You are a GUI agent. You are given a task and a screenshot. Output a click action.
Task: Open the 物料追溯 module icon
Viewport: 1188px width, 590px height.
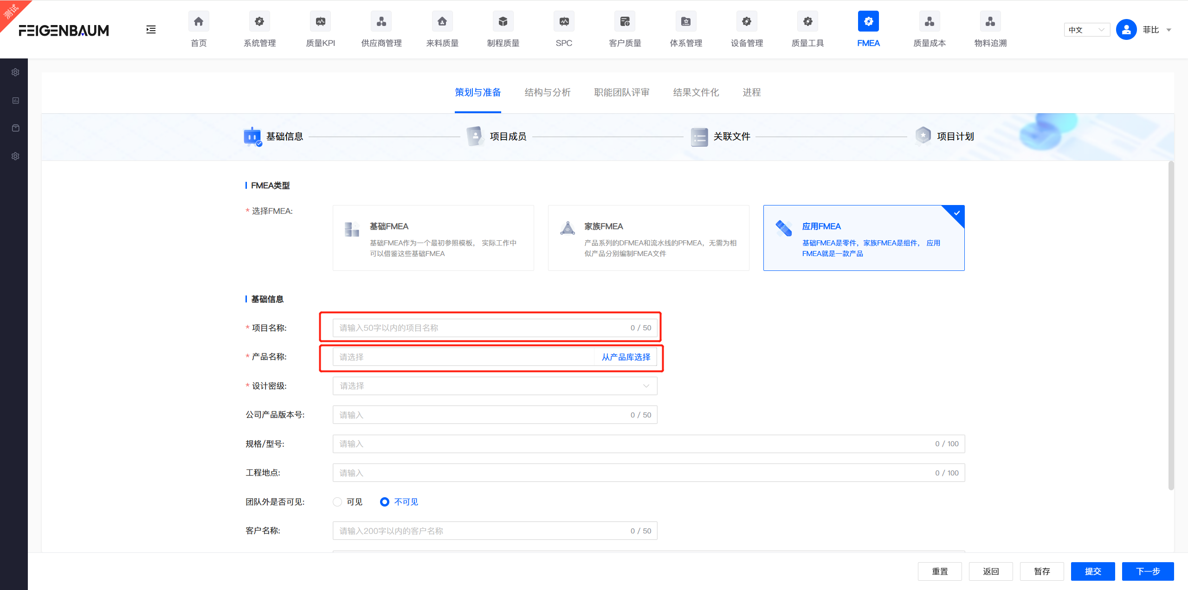990,22
